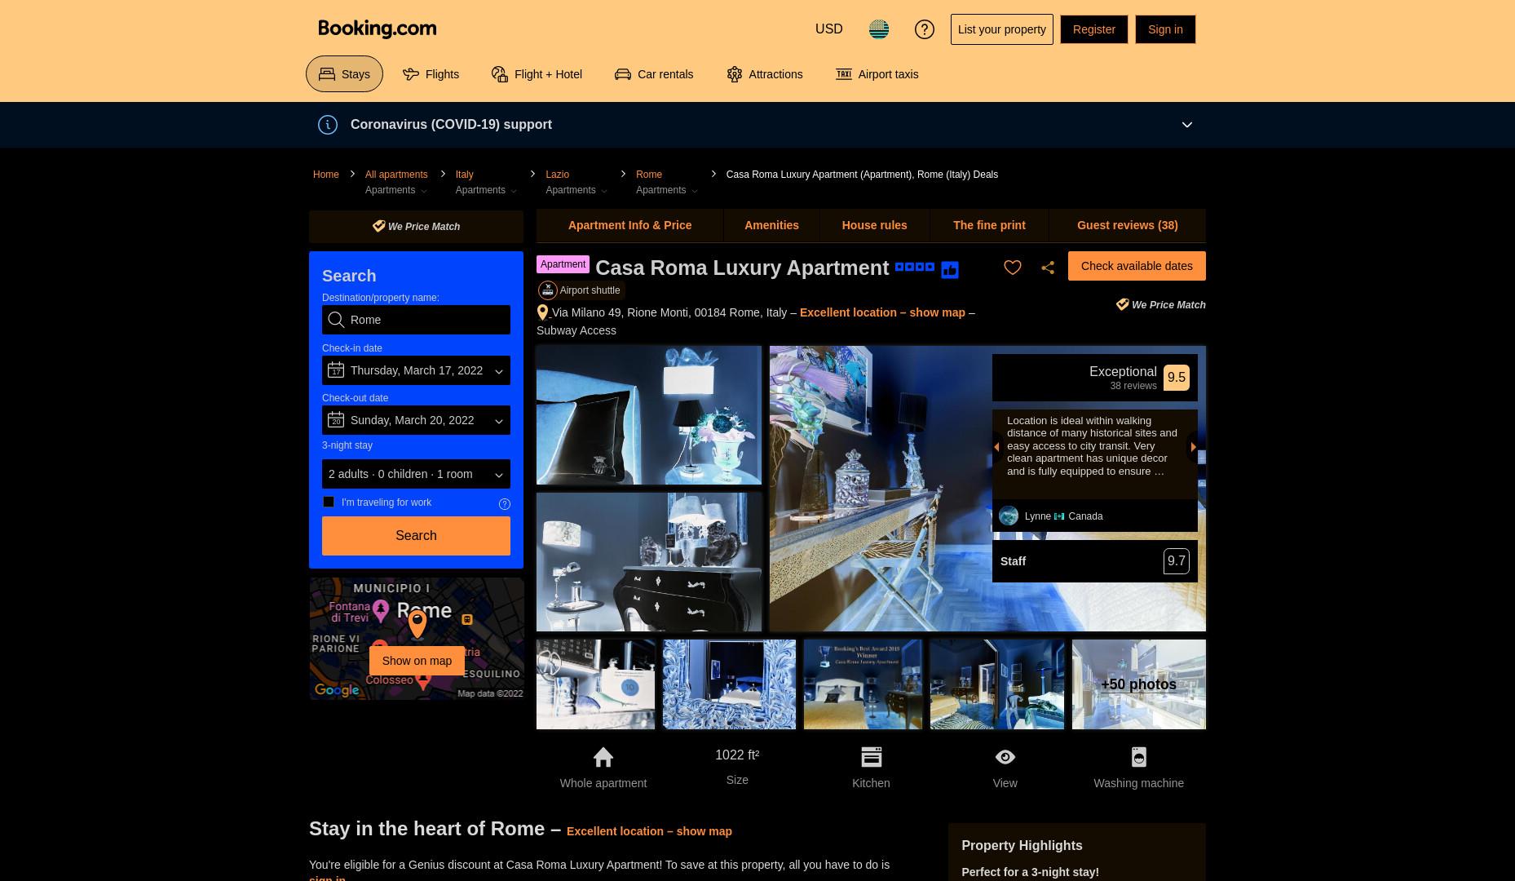Open Excellent location link beside address

(x=882, y=312)
